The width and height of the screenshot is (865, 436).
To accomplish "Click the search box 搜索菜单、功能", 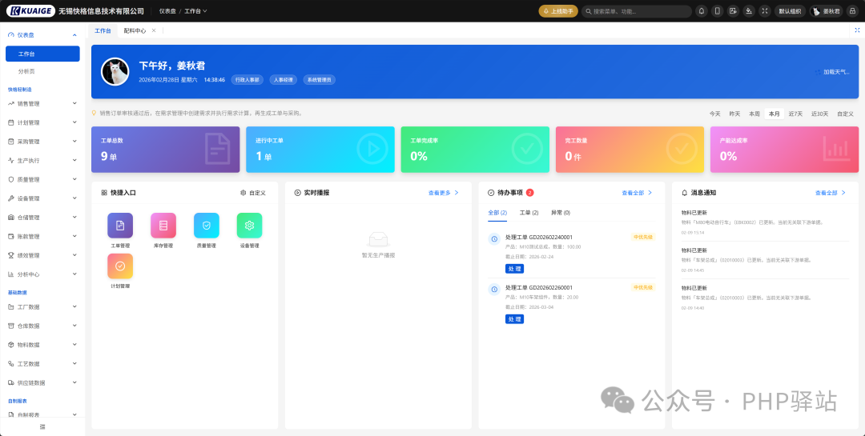I will pyautogui.click(x=637, y=11).
